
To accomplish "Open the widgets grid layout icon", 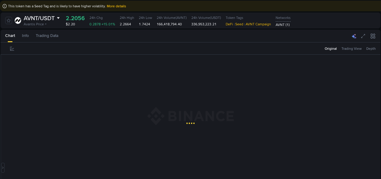I will point(373,36).
